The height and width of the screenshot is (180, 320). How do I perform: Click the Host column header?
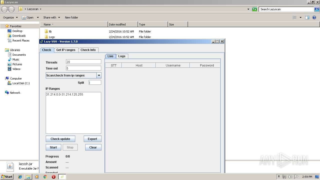click(139, 65)
